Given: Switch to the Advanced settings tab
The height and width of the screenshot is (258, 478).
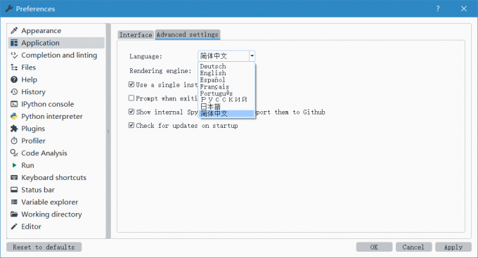Looking at the screenshot, I should pos(188,34).
